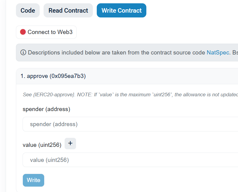Switch to Read Contract tab
This screenshot has height=192, width=238.
click(68, 11)
